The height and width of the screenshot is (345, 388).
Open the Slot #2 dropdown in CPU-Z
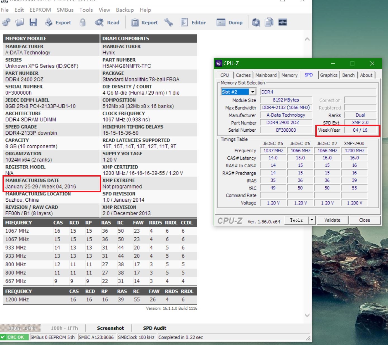253,92
